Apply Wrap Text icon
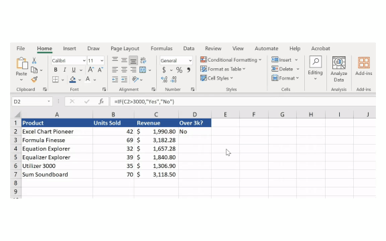 [143, 60]
